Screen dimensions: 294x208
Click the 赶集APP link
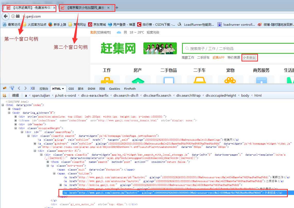pyautogui.click(x=218, y=58)
